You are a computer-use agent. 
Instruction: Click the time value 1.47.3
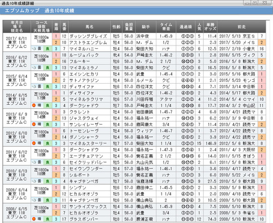click(166, 150)
